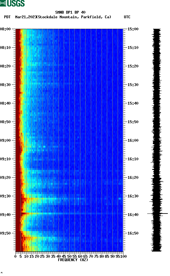
Task: Click the 16:20 UTC time label
Action: (133, 178)
